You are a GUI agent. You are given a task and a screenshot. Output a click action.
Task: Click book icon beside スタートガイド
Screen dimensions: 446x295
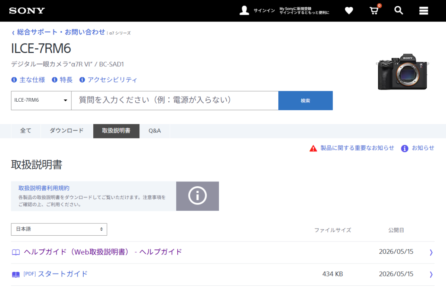pyautogui.click(x=16, y=275)
